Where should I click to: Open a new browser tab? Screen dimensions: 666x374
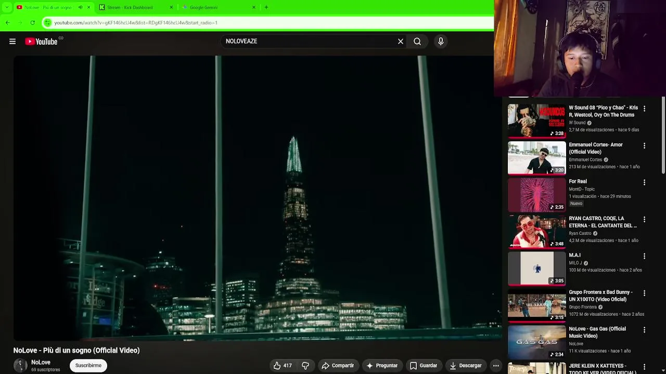266,7
